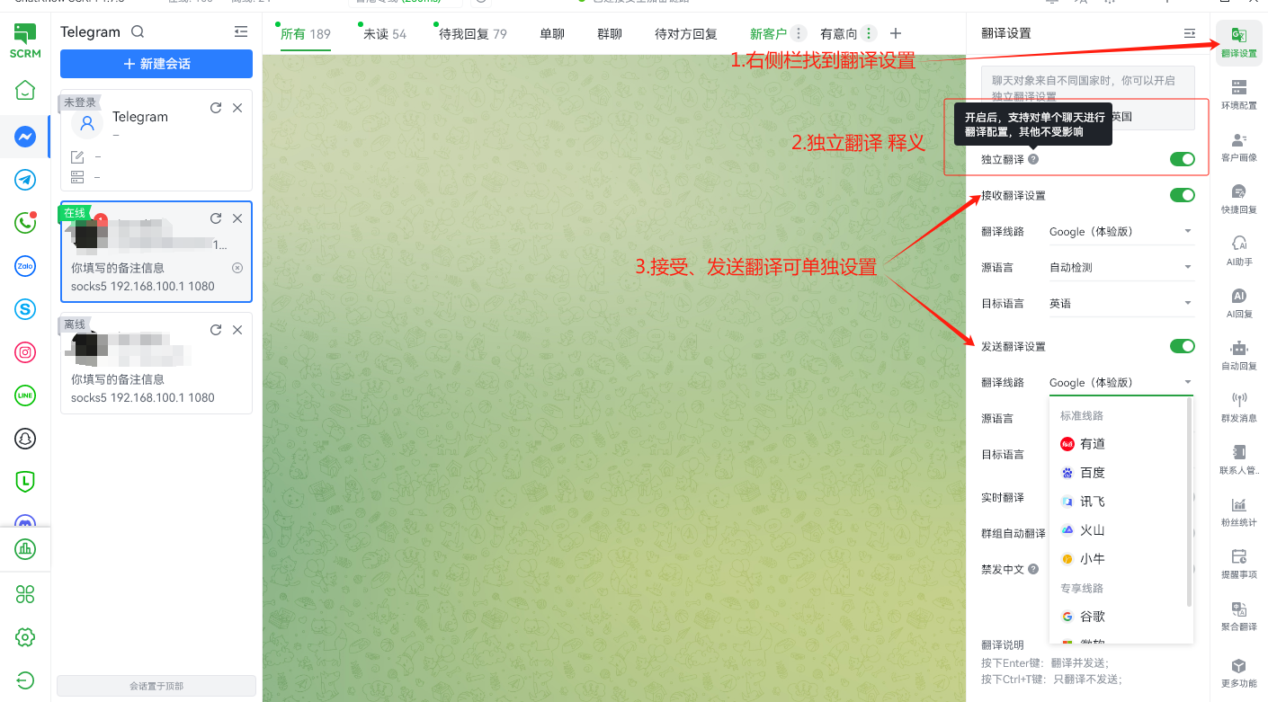Open 快捷回复 in right sidebar
The height and width of the screenshot is (702, 1268).
click(1238, 200)
